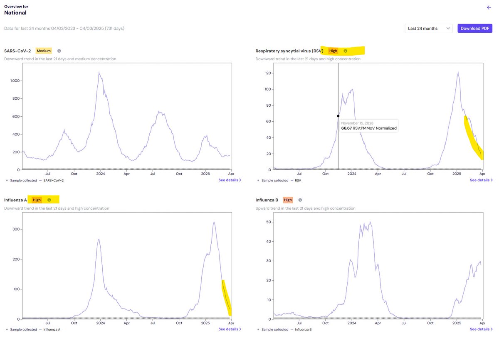Click the Respiratory syncytial virus (RSV) title

point(289,51)
